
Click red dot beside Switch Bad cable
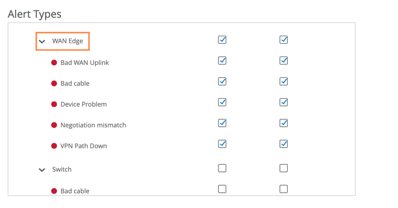click(54, 191)
